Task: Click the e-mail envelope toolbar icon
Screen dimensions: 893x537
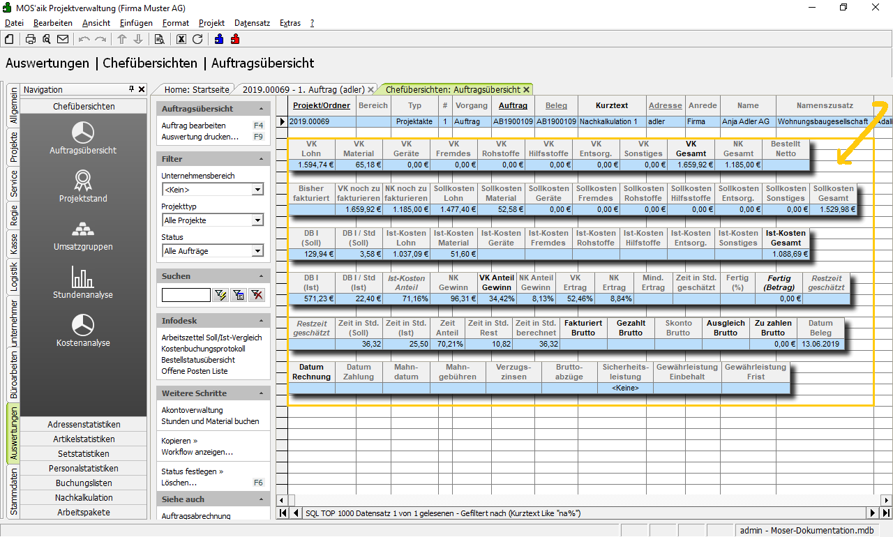Action: pyautogui.click(x=63, y=39)
